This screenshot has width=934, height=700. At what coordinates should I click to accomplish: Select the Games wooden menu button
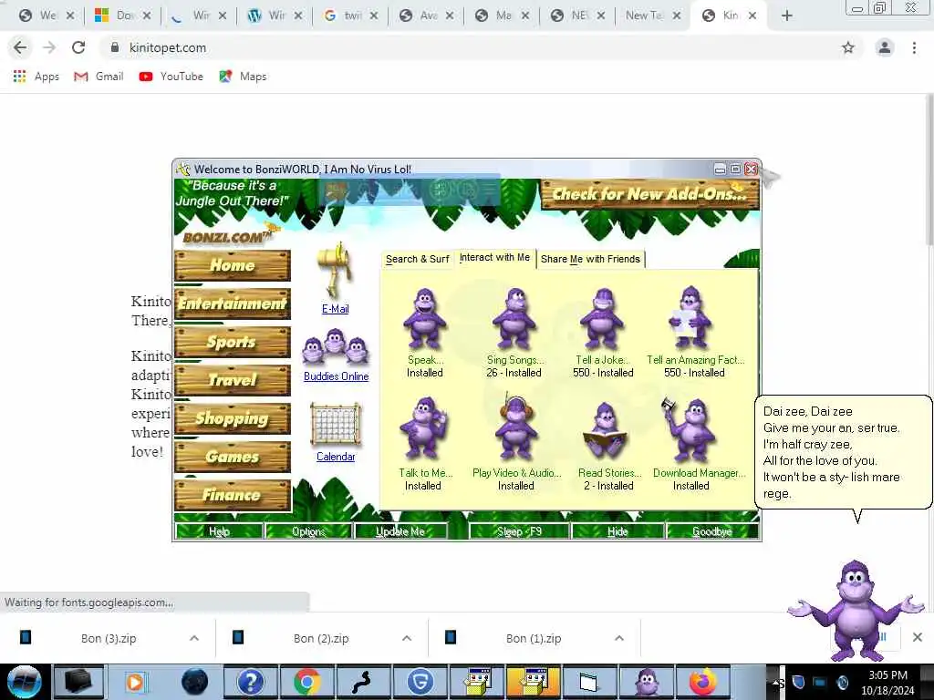pos(233,457)
